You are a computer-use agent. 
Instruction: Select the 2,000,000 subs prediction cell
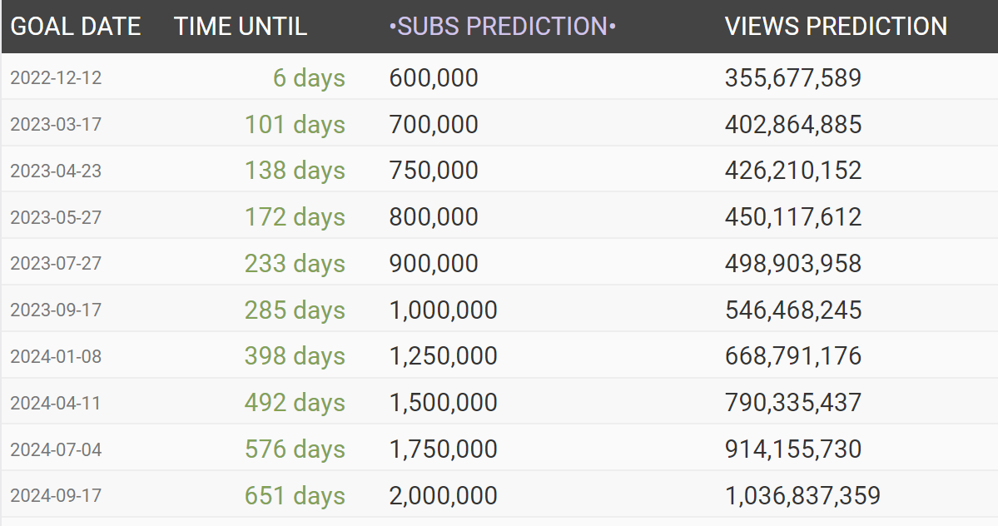[x=443, y=495]
